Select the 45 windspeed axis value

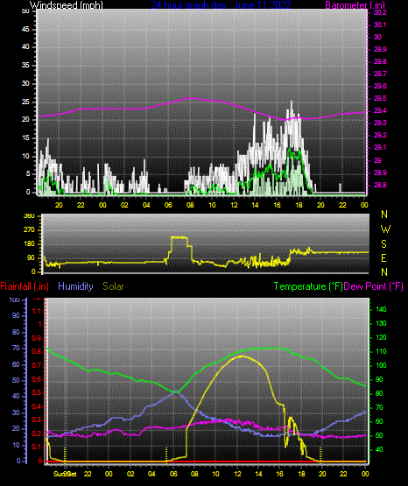coord(25,30)
